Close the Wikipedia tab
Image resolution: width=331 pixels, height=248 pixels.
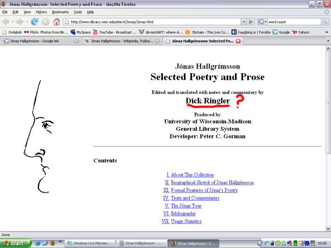[157, 41]
